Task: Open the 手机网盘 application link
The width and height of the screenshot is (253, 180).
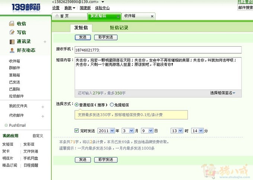Action: [31, 158]
